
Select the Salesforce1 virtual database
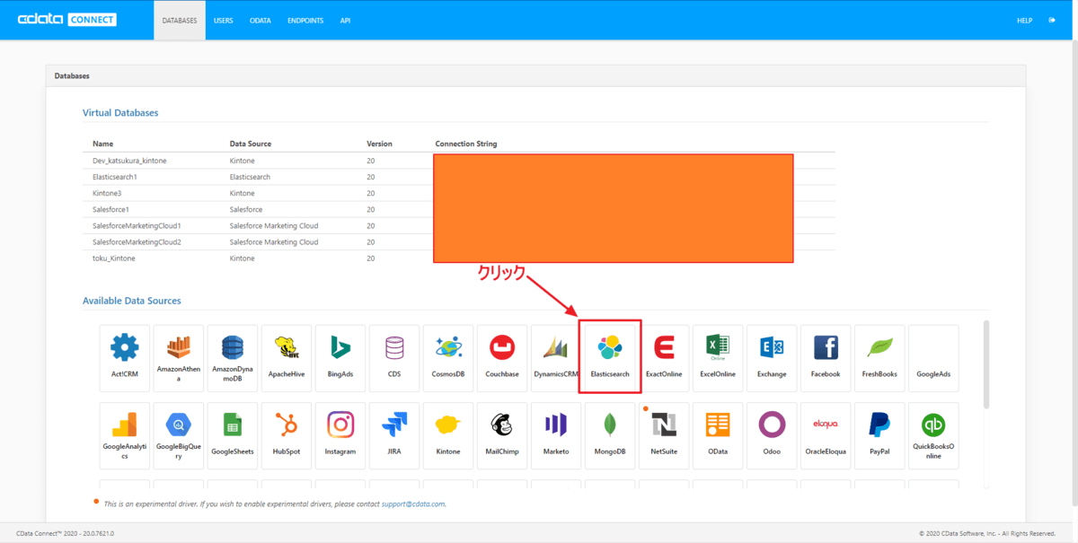(x=459, y=209)
